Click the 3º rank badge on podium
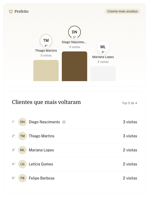149x197 pixels. (x=103, y=52)
